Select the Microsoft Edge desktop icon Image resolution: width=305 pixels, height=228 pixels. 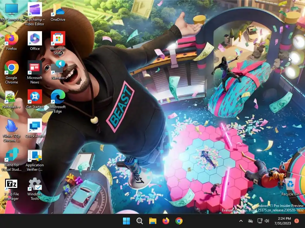[x=58, y=102]
